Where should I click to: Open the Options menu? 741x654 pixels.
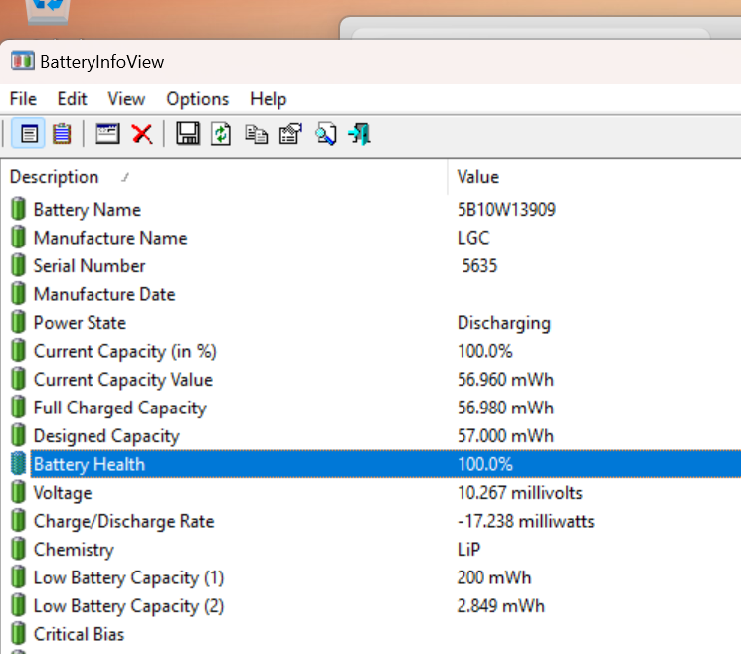pos(197,99)
